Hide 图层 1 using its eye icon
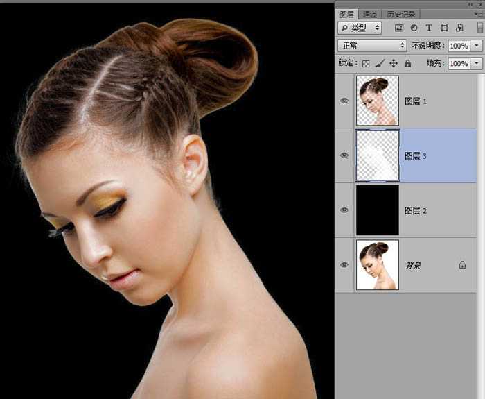 point(344,101)
